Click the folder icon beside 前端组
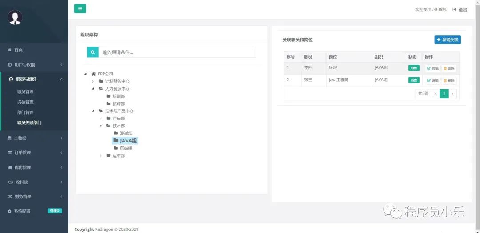Image resolution: width=480 pixels, height=233 pixels. tap(116, 148)
